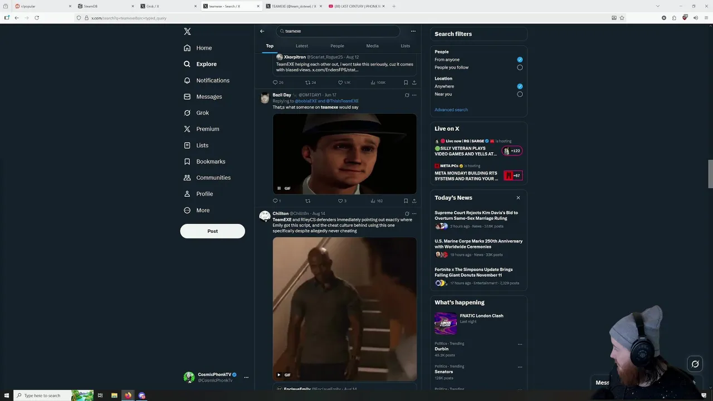Image resolution: width=713 pixels, height=401 pixels.
Task: Open more options for the Senators trend
Action: (520, 367)
